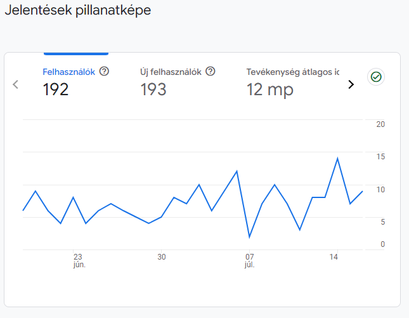Open the green checkmark data quality indicator

[x=376, y=77]
